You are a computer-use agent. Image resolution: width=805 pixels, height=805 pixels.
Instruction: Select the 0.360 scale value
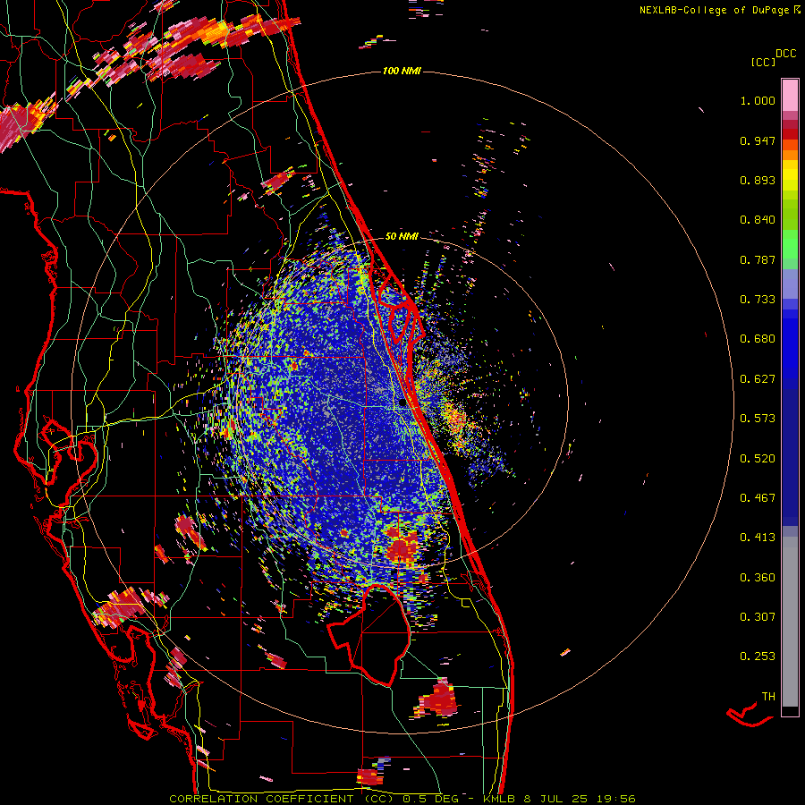tap(758, 578)
